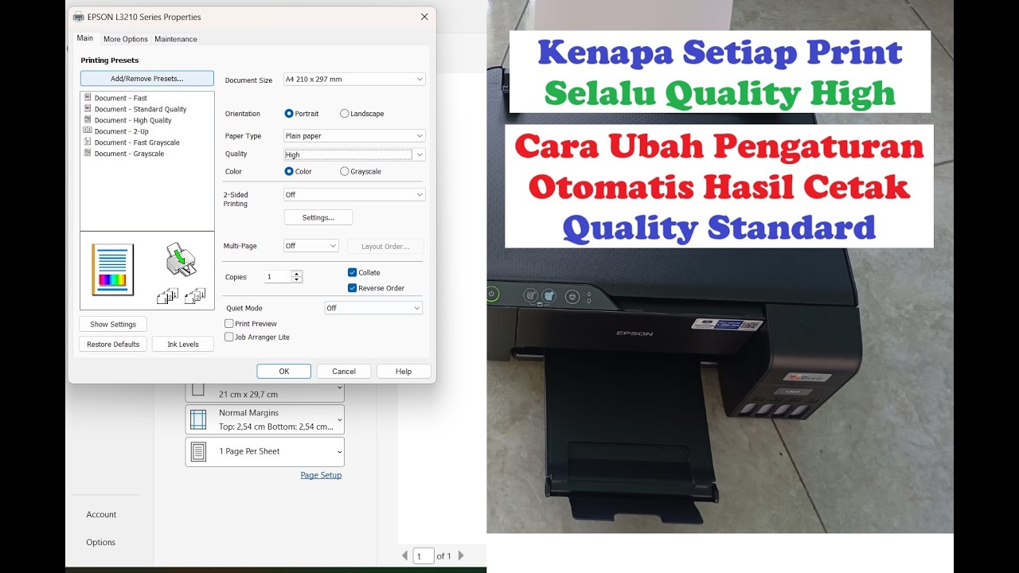Expand 1 Page Per Sheet dropdown
This screenshot has width=1019, height=573.
[339, 452]
